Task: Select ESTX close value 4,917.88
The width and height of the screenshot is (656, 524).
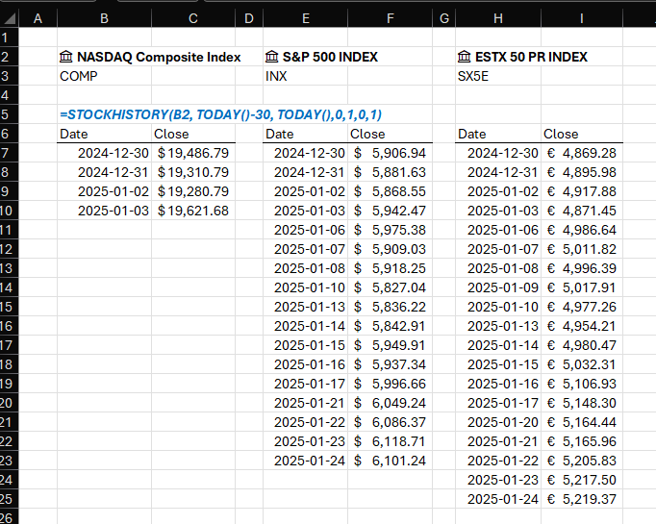Action: pyautogui.click(x=582, y=191)
